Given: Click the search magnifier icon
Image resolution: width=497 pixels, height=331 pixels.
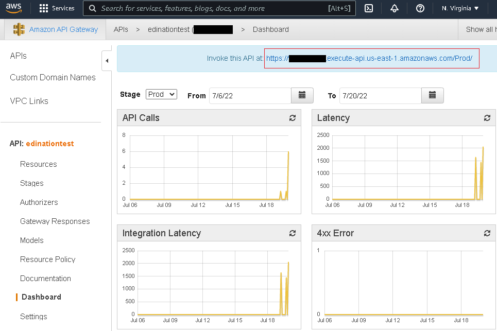Looking at the screenshot, I should [x=92, y=9].
